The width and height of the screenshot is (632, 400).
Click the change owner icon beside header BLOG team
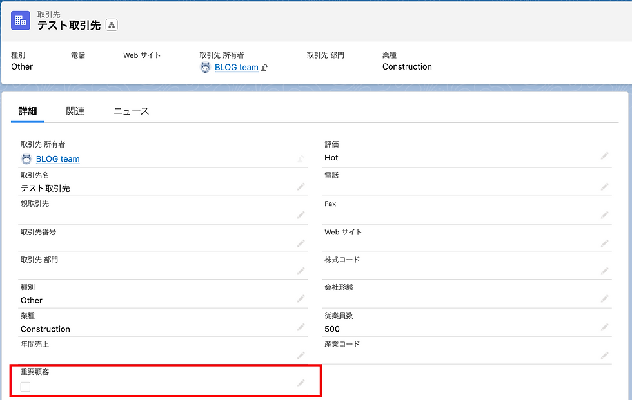pos(264,68)
